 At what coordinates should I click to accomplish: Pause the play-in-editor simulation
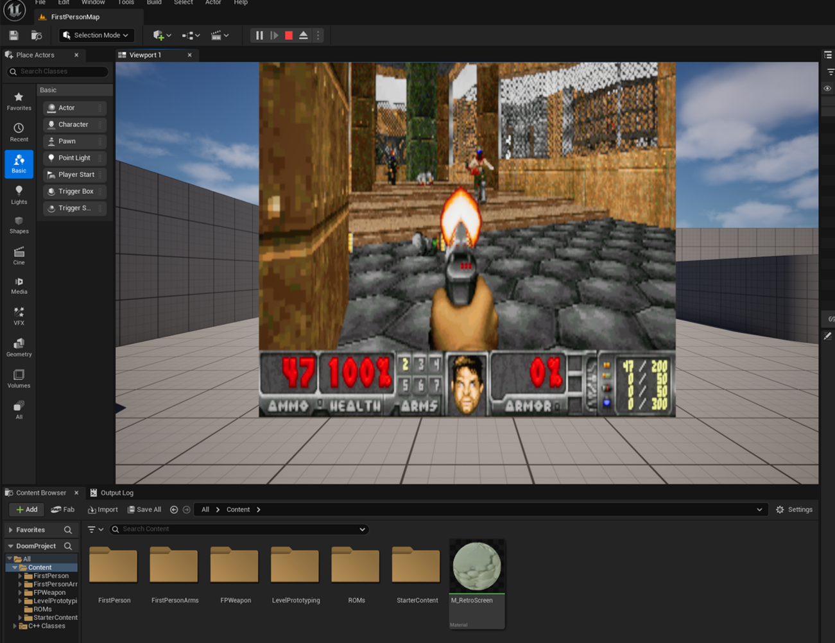pyautogui.click(x=259, y=35)
